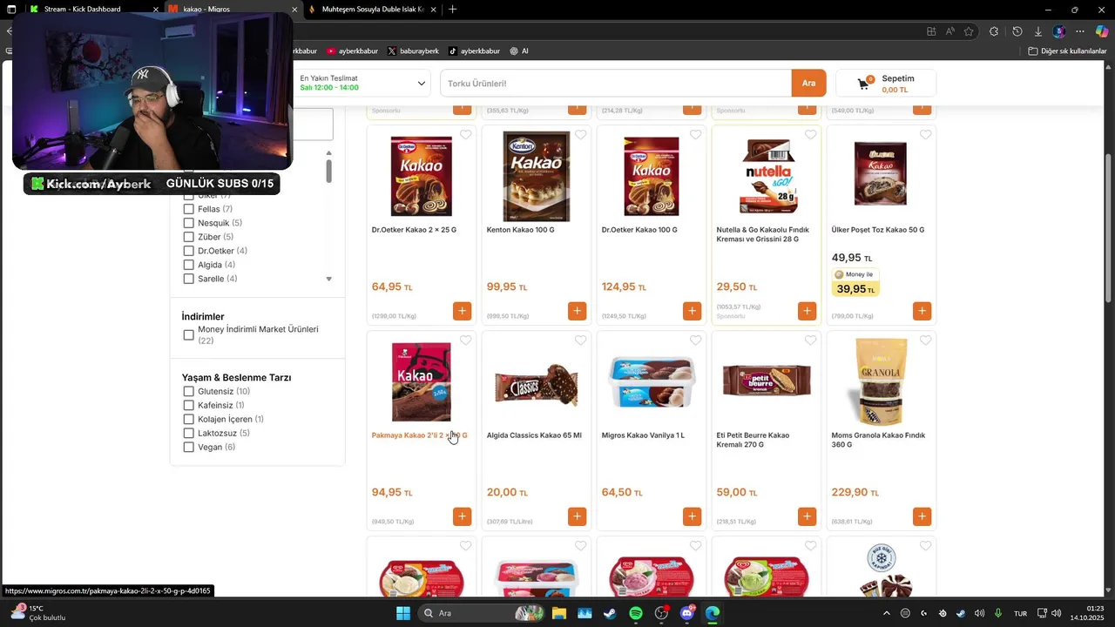1115x627 pixels.
Task: Check the Sarelle brand filter
Action: [x=188, y=279]
